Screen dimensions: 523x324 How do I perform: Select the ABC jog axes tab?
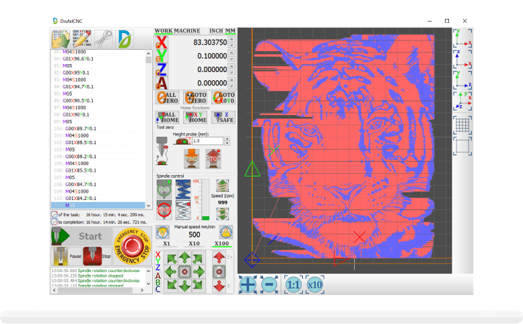click(158, 282)
